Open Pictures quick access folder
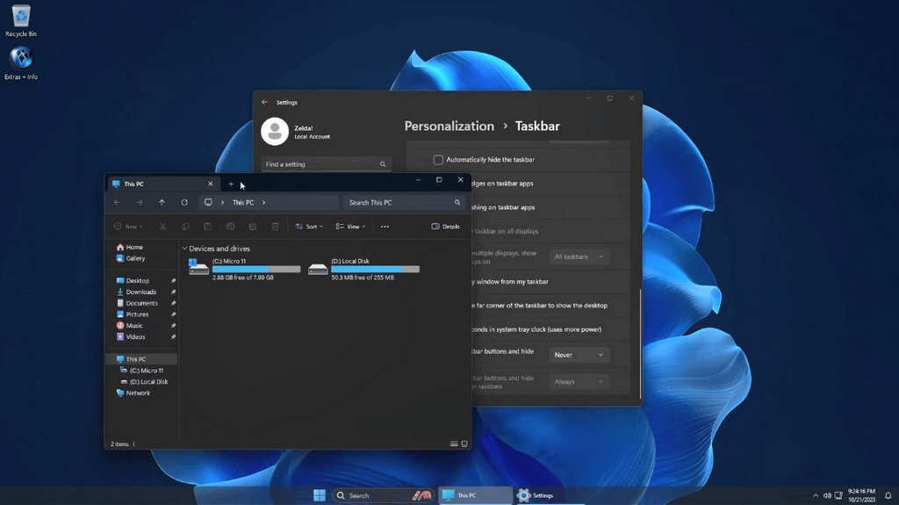The width and height of the screenshot is (899, 505). coord(133,314)
